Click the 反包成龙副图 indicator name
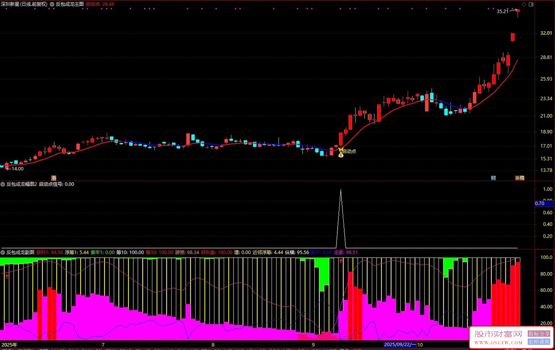 20,252
